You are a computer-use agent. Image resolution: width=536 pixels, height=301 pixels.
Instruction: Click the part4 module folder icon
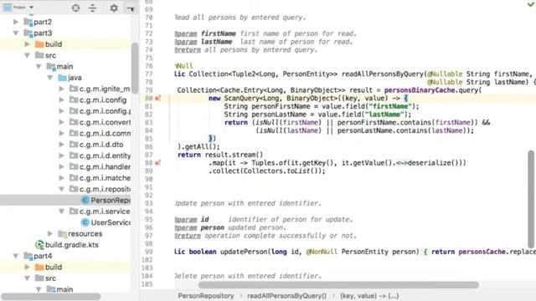pos(28,256)
